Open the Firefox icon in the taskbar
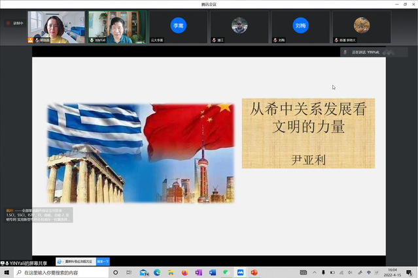 184,273
